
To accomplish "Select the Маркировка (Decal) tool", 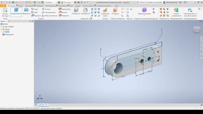I will (64, 9).
